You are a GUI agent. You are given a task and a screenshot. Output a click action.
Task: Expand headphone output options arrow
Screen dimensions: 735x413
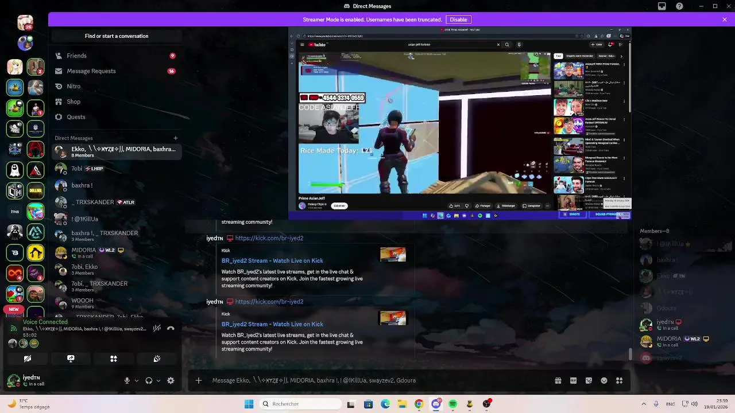click(x=158, y=380)
